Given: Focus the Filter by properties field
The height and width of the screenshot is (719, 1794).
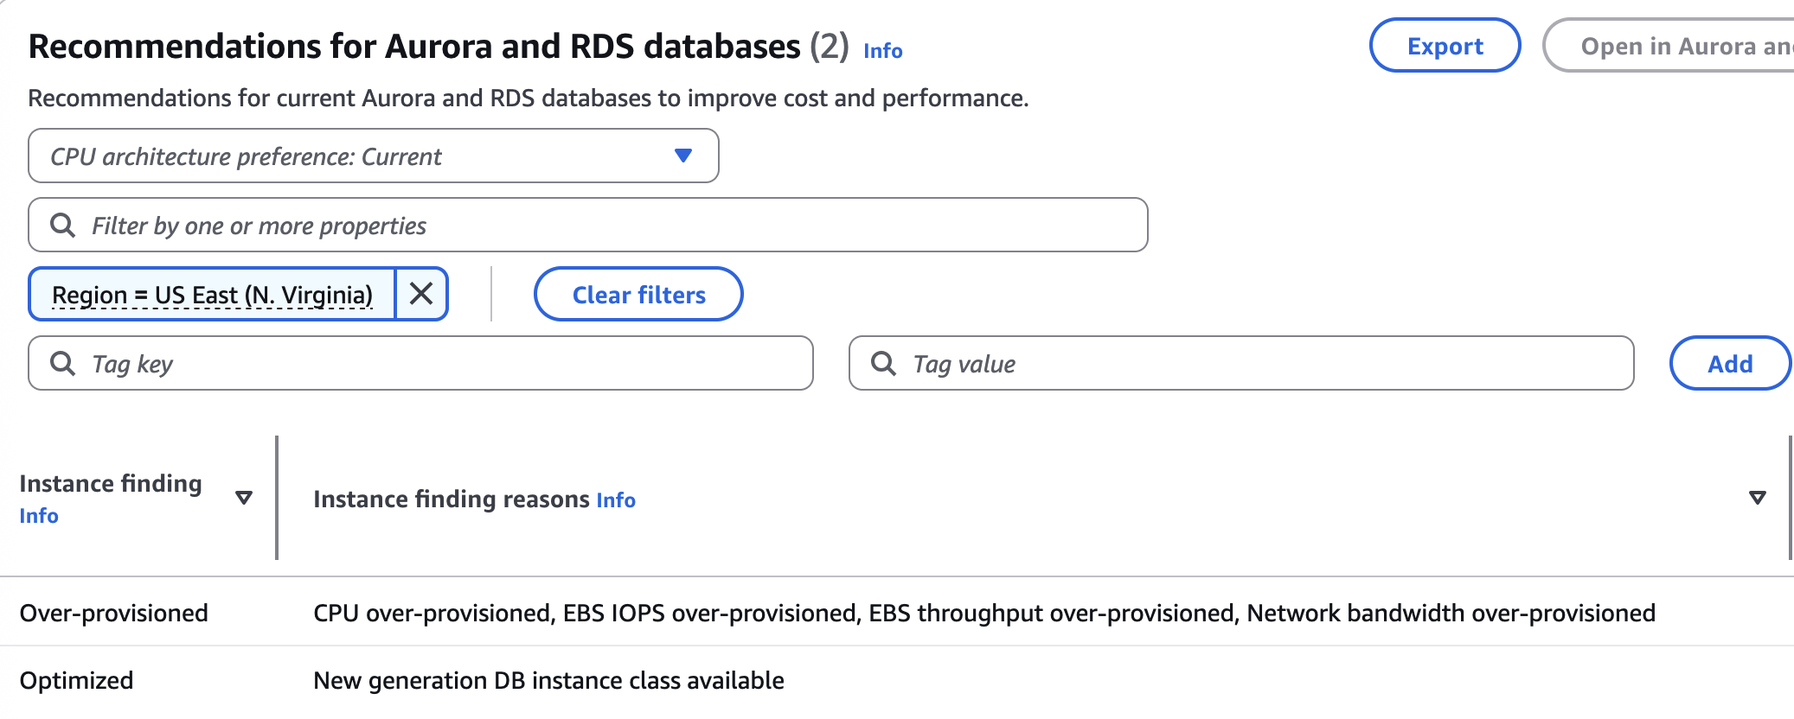Looking at the screenshot, I should 605,226.
